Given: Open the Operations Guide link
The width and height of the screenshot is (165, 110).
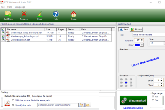Looking at the screenshot, I should (x=133, y=108).
